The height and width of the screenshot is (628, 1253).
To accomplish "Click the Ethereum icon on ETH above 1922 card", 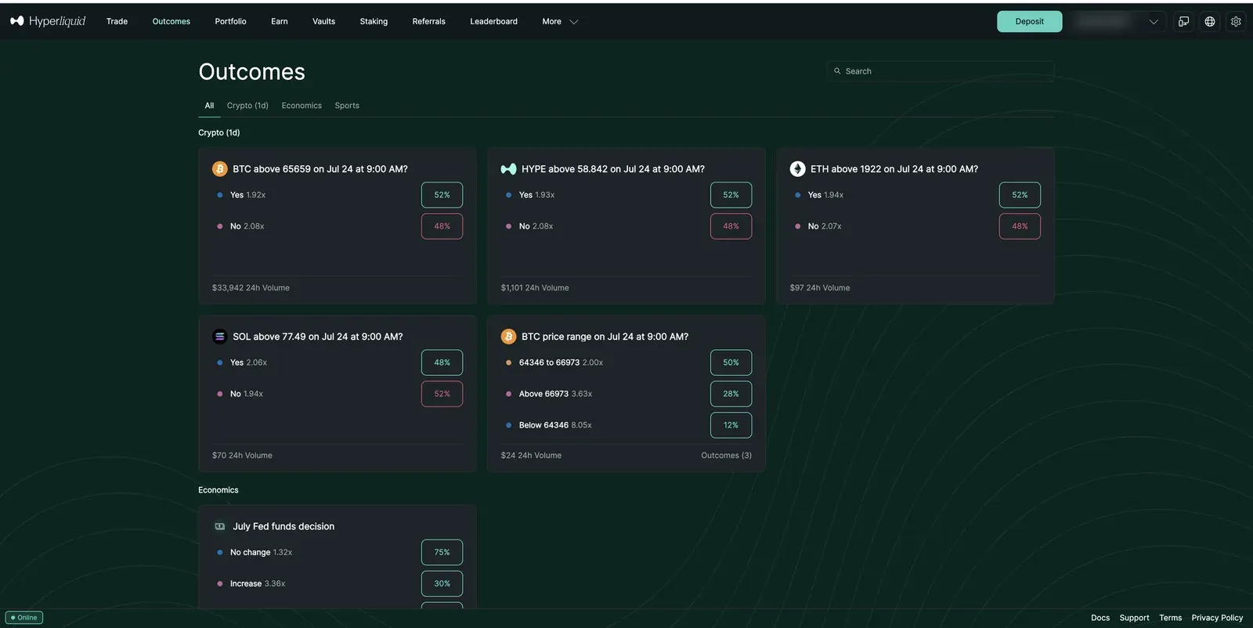I will point(797,169).
